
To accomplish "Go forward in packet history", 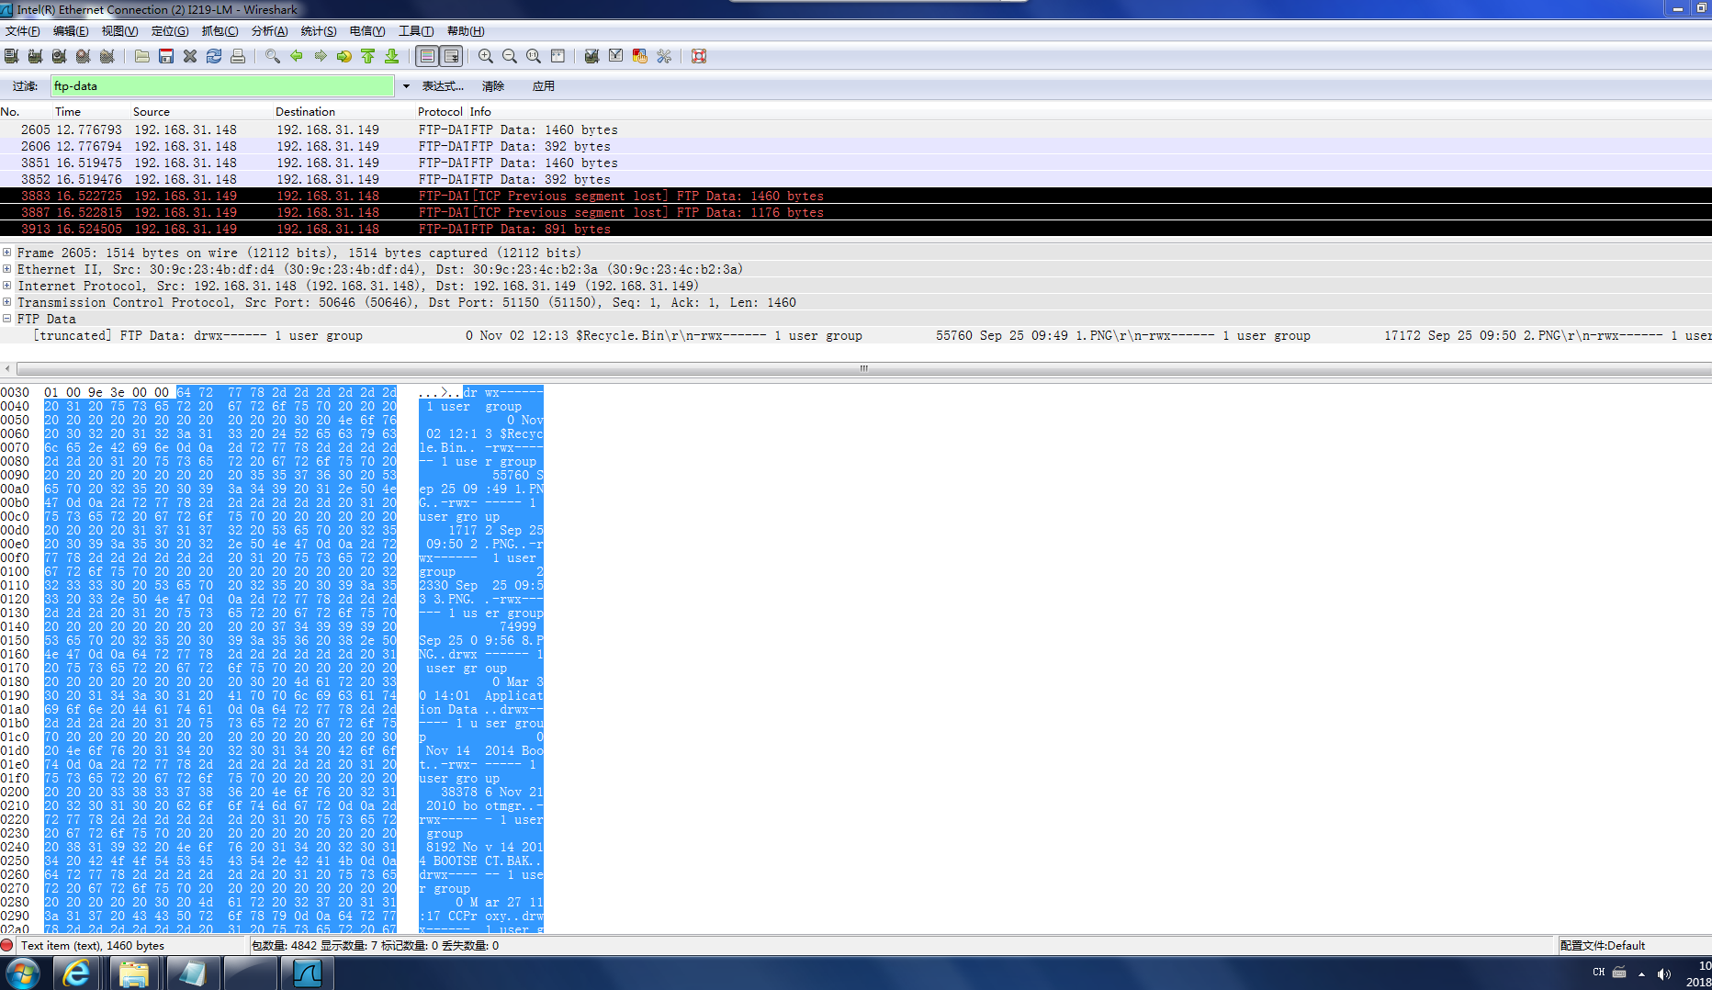I will pyautogui.click(x=320, y=56).
